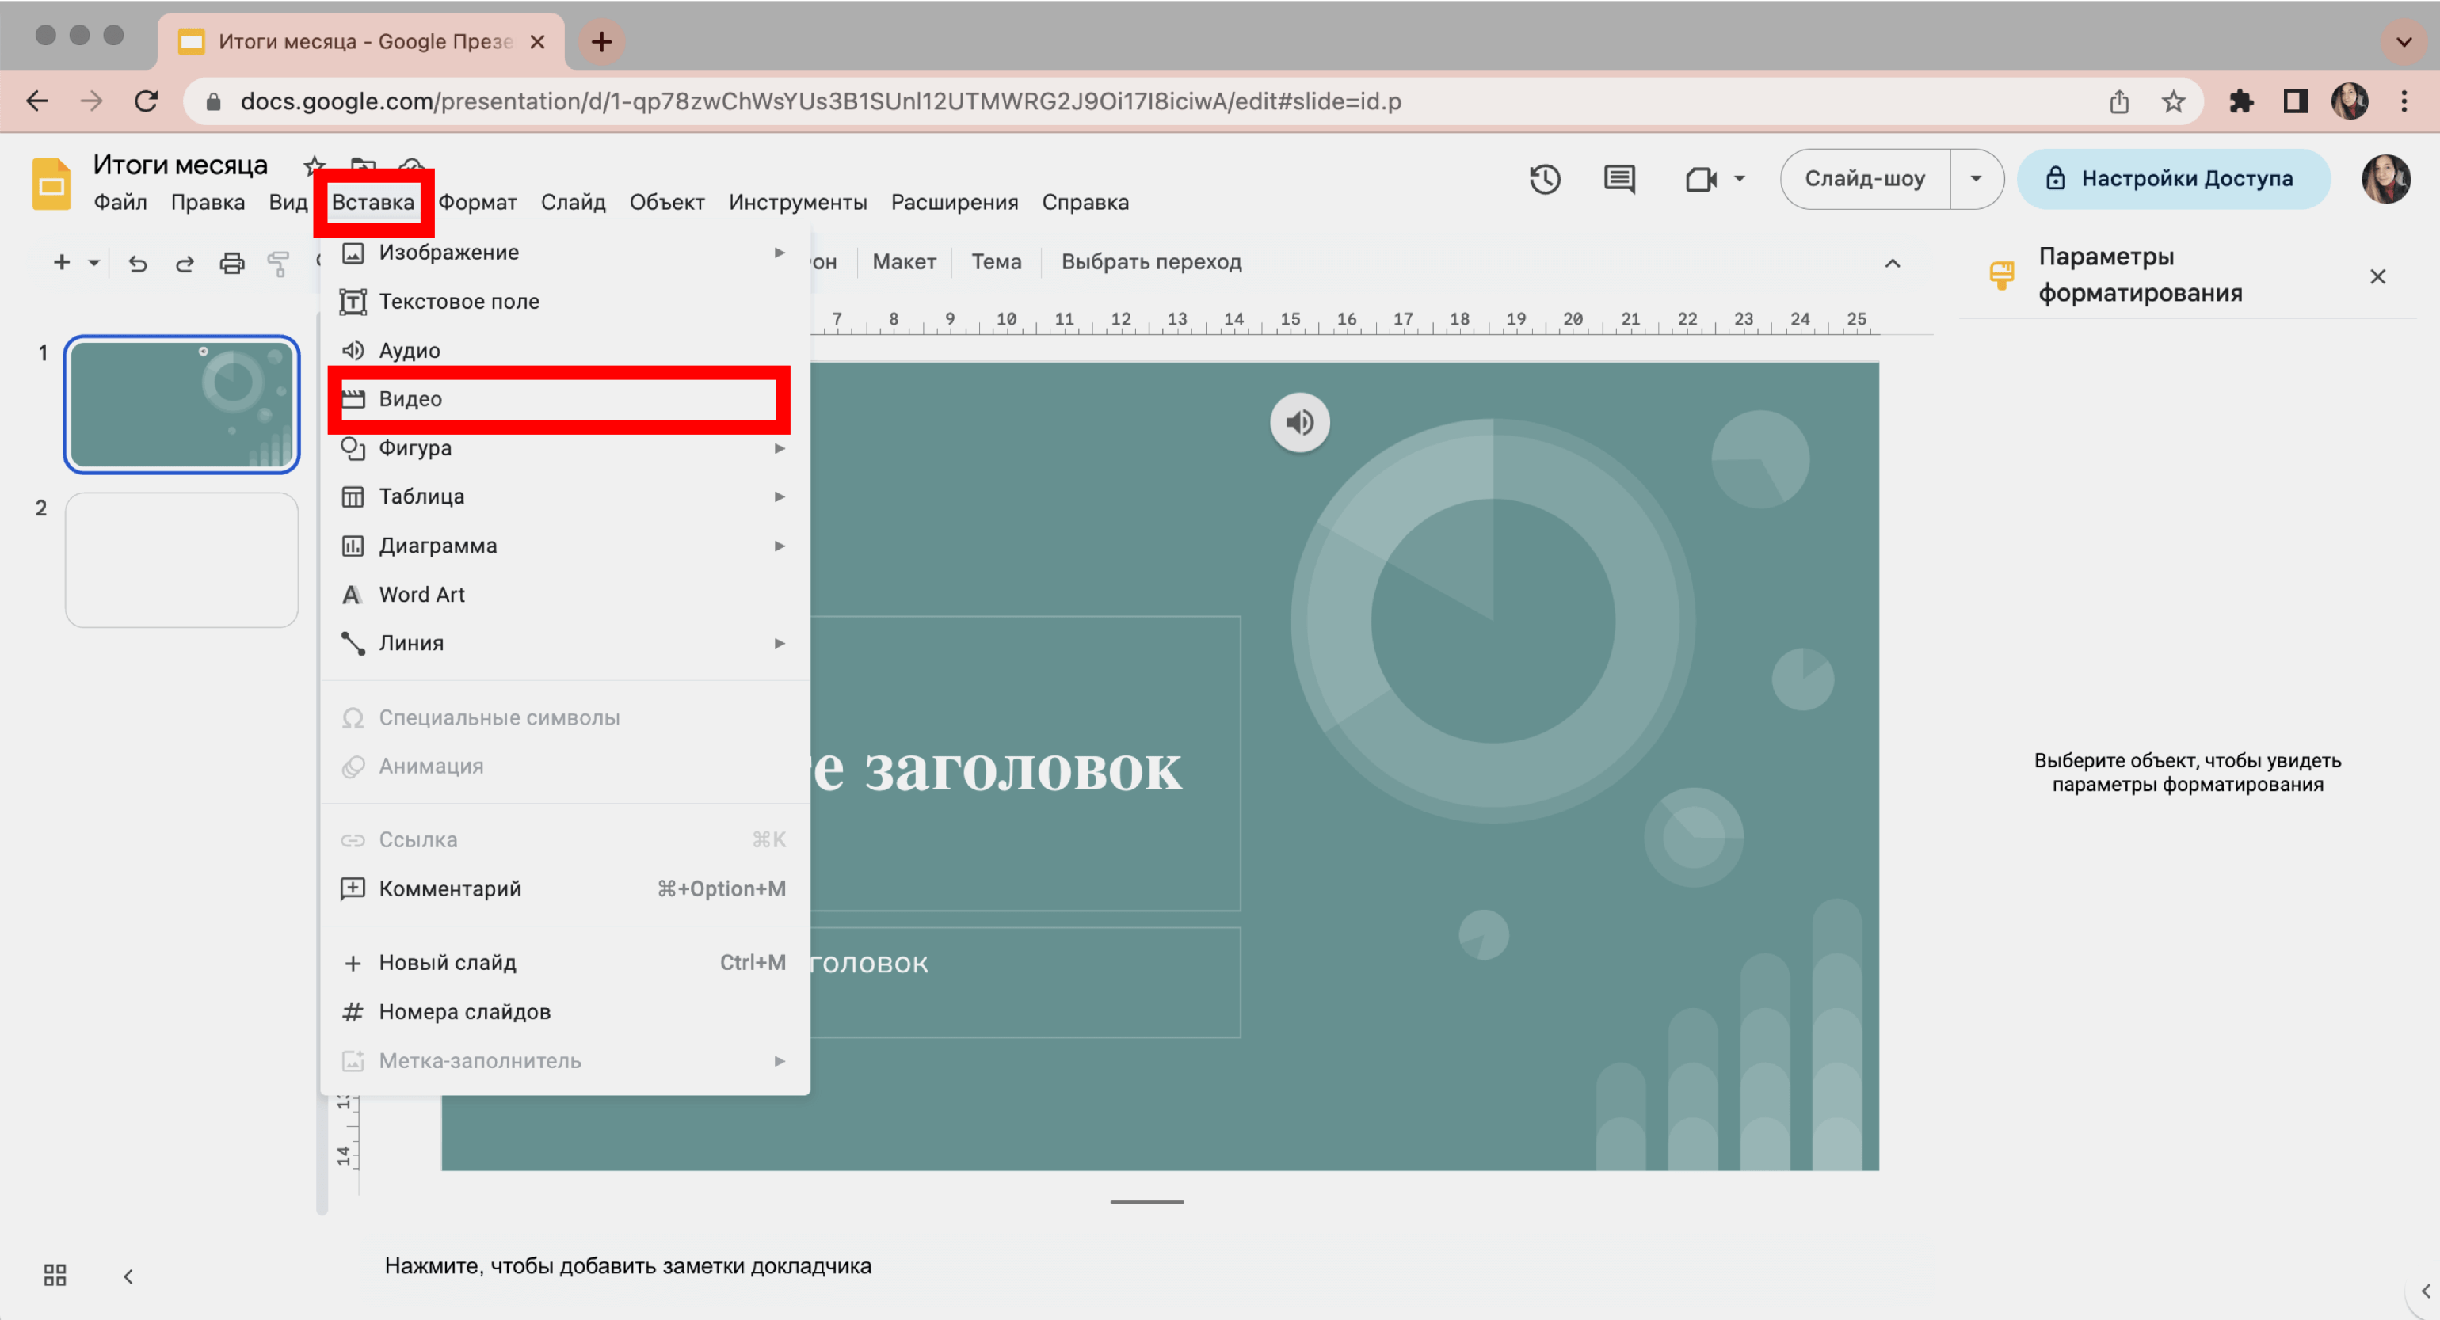The width and height of the screenshot is (2440, 1320).
Task: Select the Выбрать переход dropdown
Action: 1153,262
